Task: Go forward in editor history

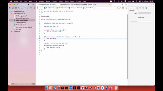Action: 42,8
